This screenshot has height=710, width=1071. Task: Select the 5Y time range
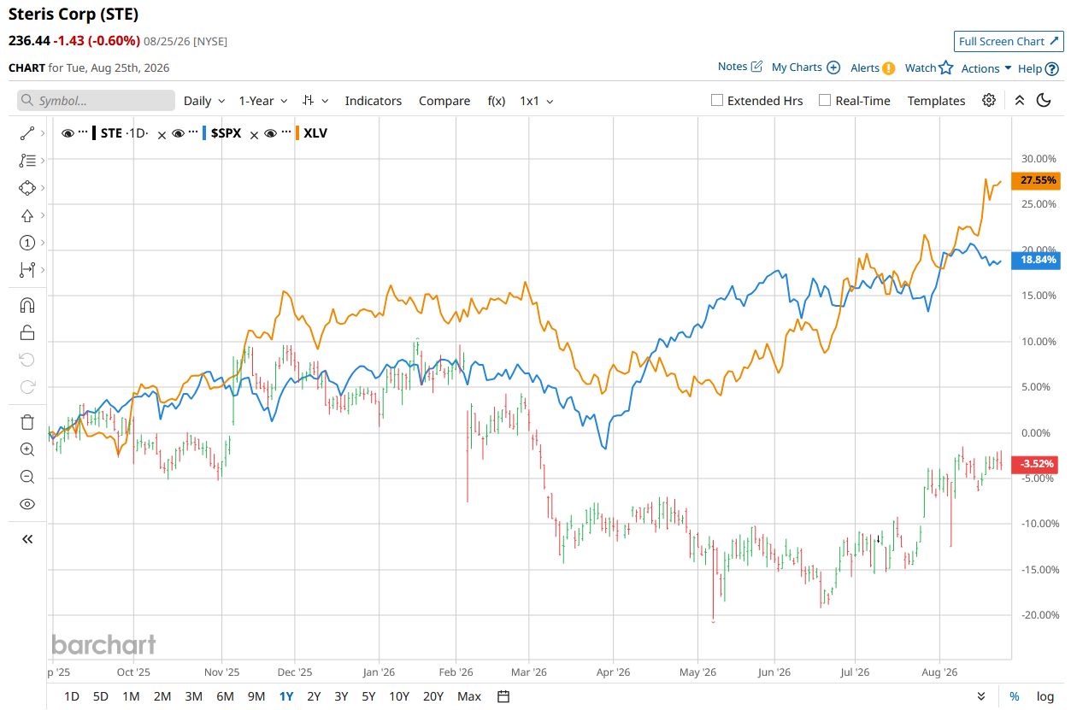[x=368, y=696]
